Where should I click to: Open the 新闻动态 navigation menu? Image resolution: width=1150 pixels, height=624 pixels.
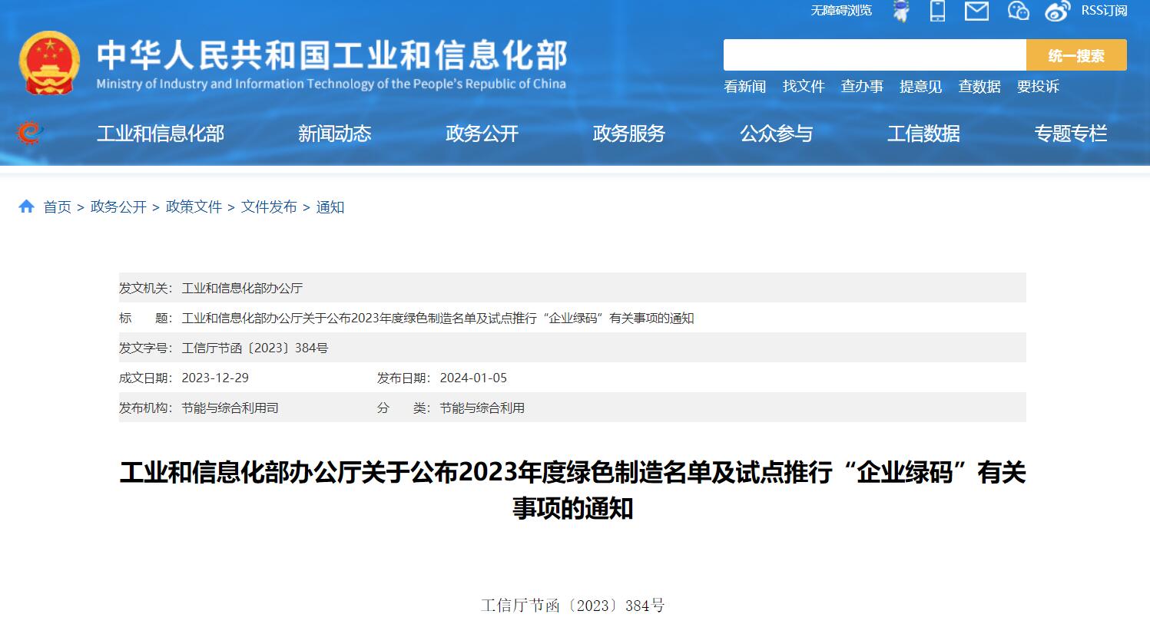[x=334, y=134]
